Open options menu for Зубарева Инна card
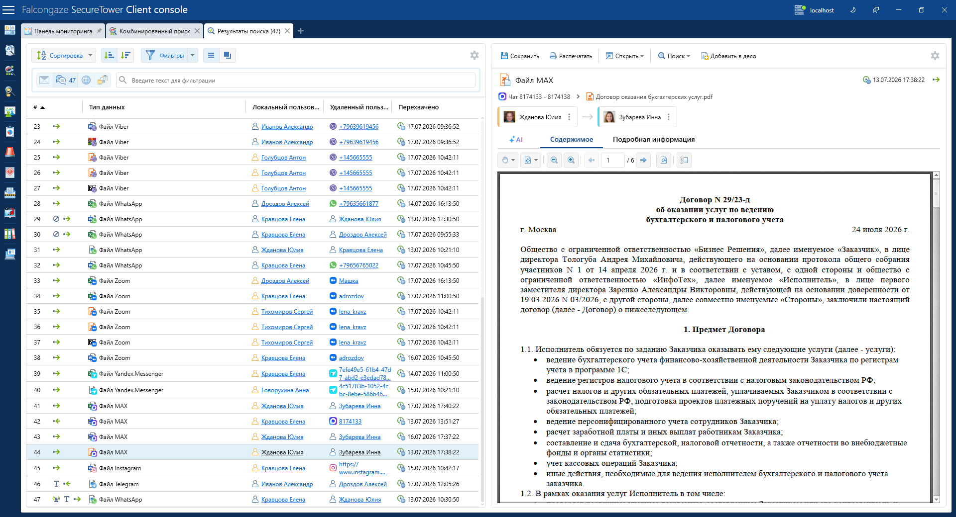Image resolution: width=956 pixels, height=517 pixels. [x=669, y=117]
